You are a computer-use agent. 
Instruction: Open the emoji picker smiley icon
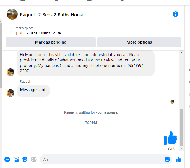tap(167, 159)
